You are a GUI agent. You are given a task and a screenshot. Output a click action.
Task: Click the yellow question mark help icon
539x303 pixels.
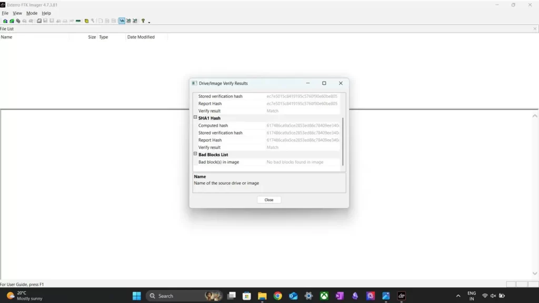(143, 21)
